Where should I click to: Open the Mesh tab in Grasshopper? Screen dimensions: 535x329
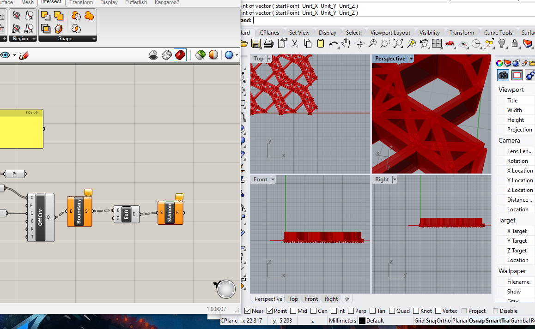(x=27, y=2)
